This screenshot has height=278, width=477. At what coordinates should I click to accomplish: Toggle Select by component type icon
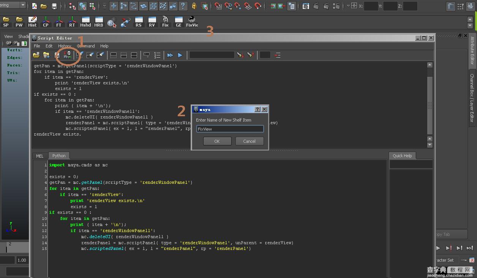coord(92,6)
